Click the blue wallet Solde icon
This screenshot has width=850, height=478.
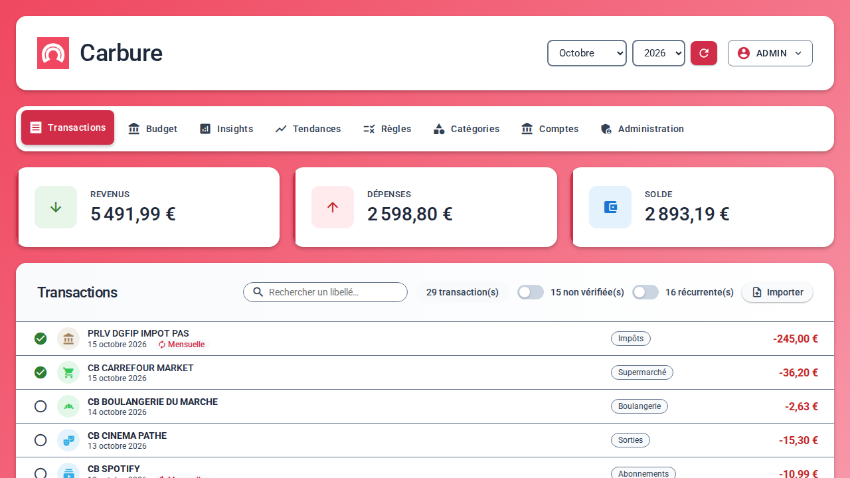pos(610,207)
